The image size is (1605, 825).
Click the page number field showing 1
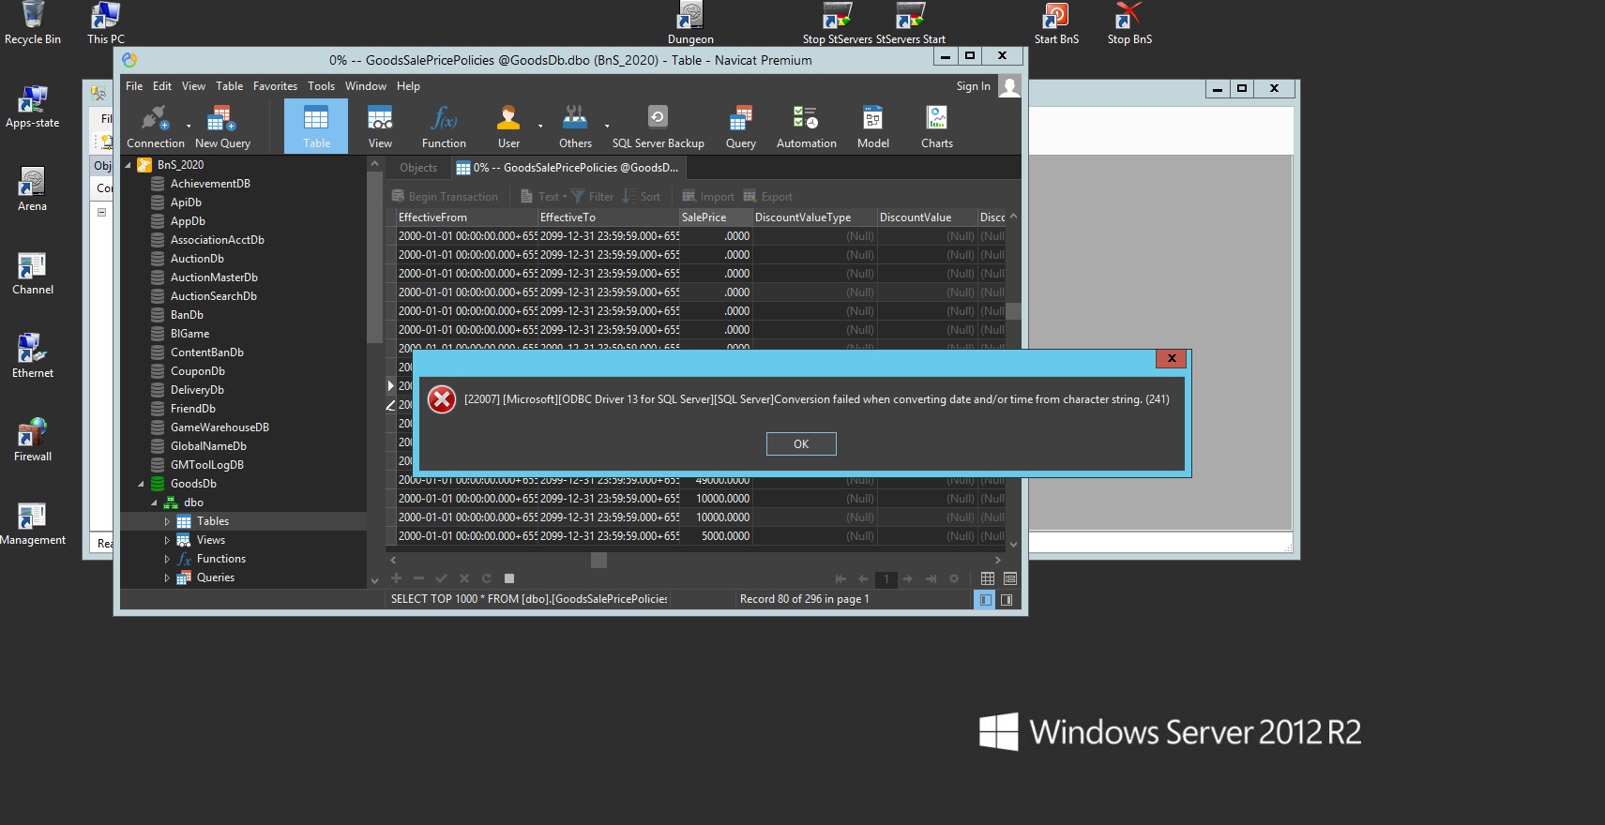(886, 579)
